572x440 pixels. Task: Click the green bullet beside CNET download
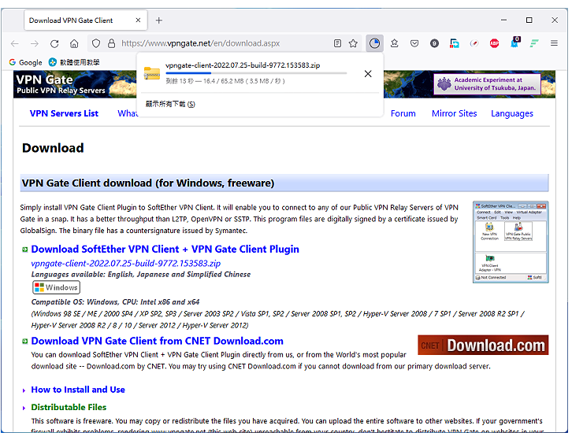(24, 341)
